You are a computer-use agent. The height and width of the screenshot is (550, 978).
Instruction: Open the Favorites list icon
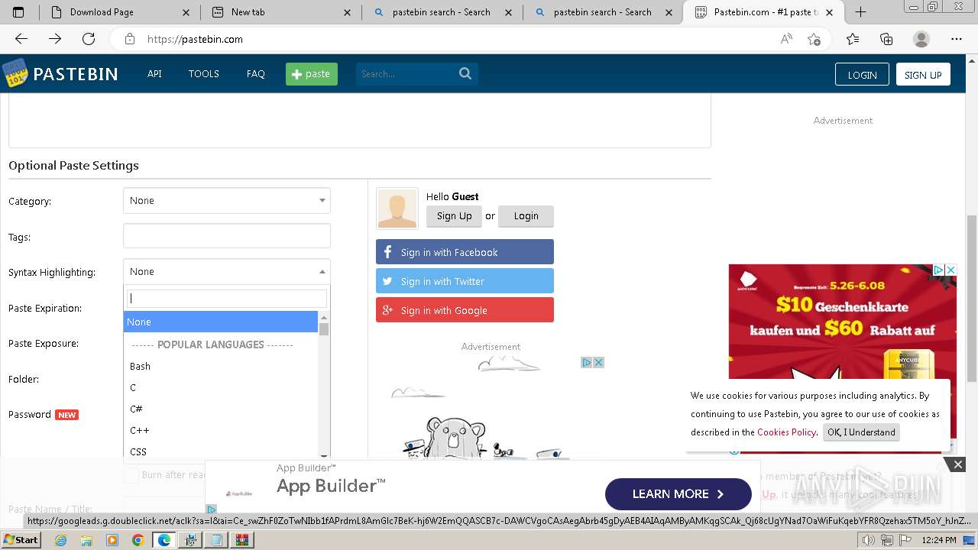point(853,39)
